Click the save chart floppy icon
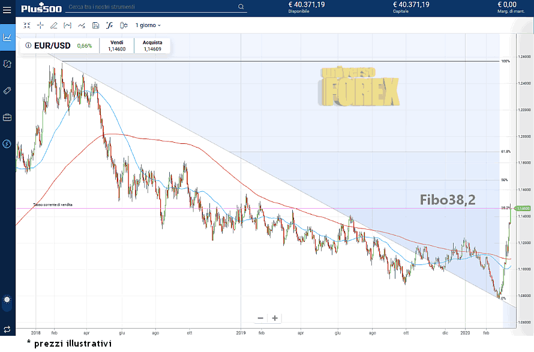 pyautogui.click(x=95, y=25)
